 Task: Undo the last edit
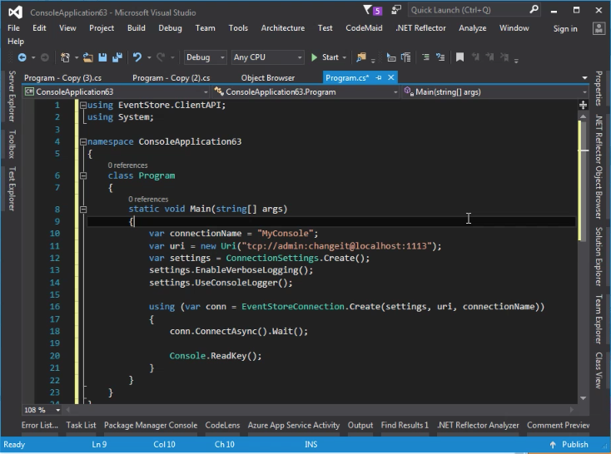click(x=137, y=57)
